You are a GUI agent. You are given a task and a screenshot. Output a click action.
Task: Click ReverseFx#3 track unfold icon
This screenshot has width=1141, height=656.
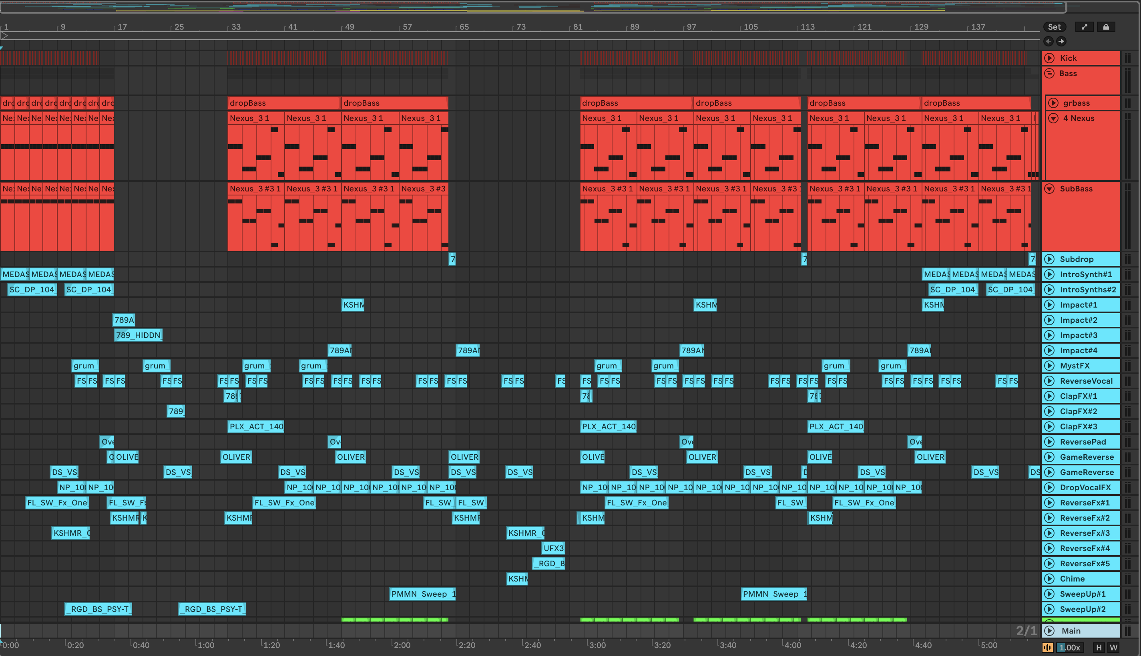point(1049,533)
